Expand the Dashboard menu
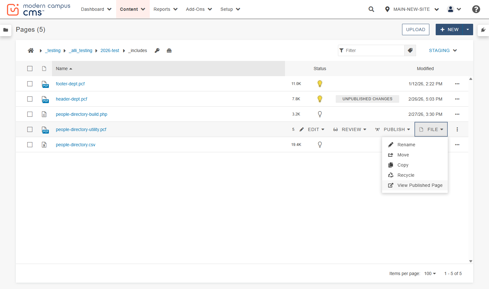Viewport: 489px width, 289px height. pos(96,9)
